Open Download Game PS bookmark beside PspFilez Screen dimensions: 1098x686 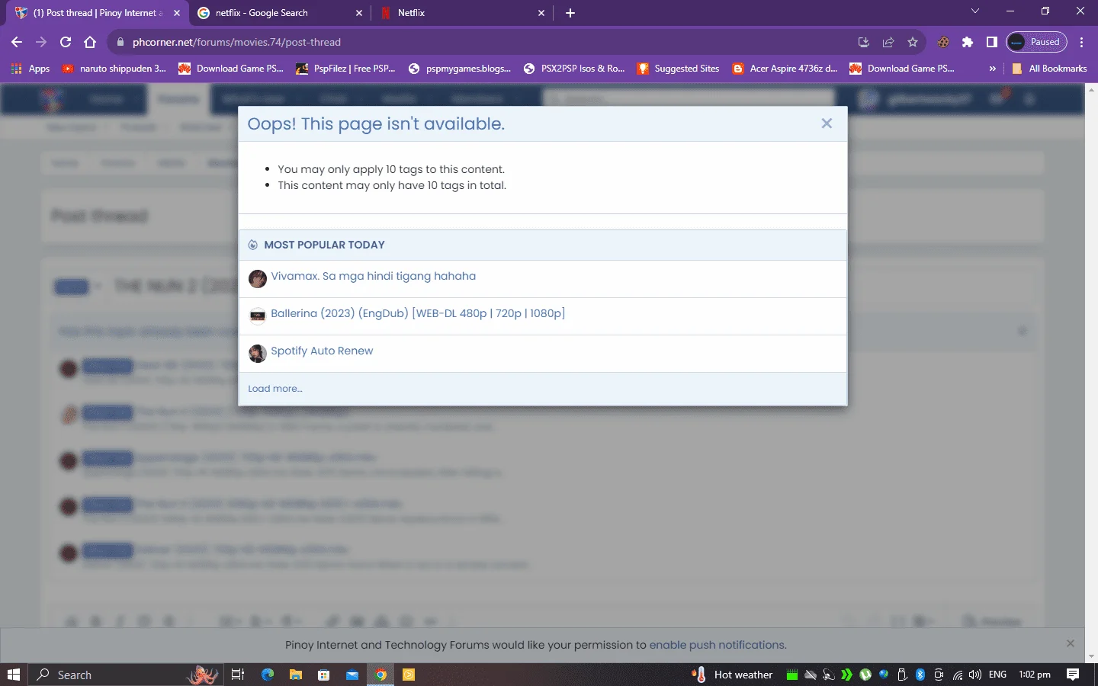231,69
